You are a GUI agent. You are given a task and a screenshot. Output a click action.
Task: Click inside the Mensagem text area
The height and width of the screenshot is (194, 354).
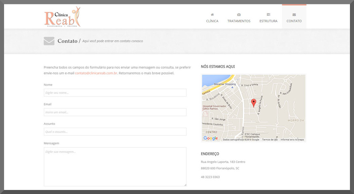tap(115, 167)
